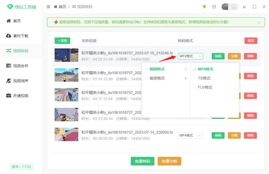Open format dropdown for last video
This screenshot has height=174, width=269.
191,135
